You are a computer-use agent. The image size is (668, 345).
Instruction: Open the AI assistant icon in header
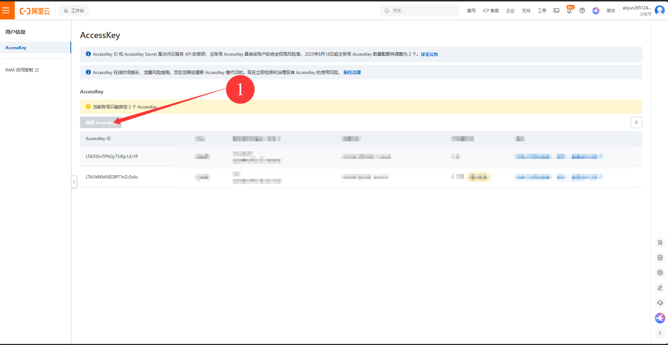coord(596,10)
